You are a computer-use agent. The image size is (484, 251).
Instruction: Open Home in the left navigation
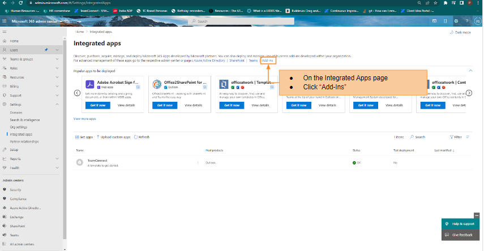(14, 41)
